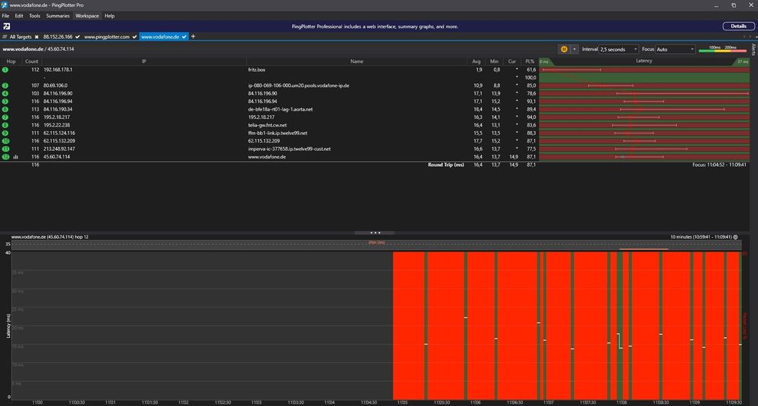This screenshot has height=406, width=758.
Task: Click the green hop 8 circle for telia-gw.fnt.cw.net
Action: [5, 125]
